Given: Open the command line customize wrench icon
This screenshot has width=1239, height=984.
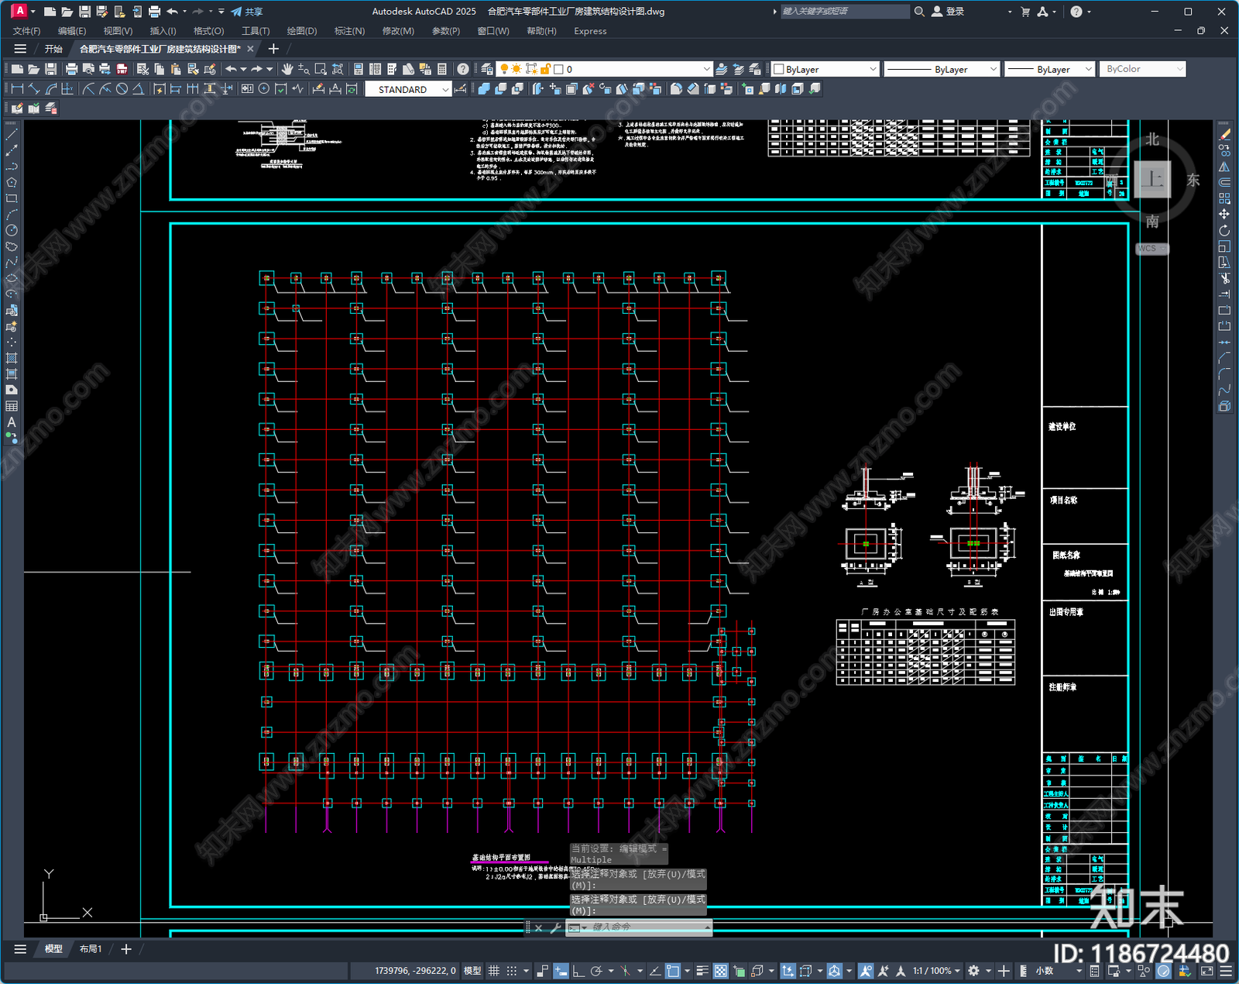Looking at the screenshot, I should [x=555, y=927].
